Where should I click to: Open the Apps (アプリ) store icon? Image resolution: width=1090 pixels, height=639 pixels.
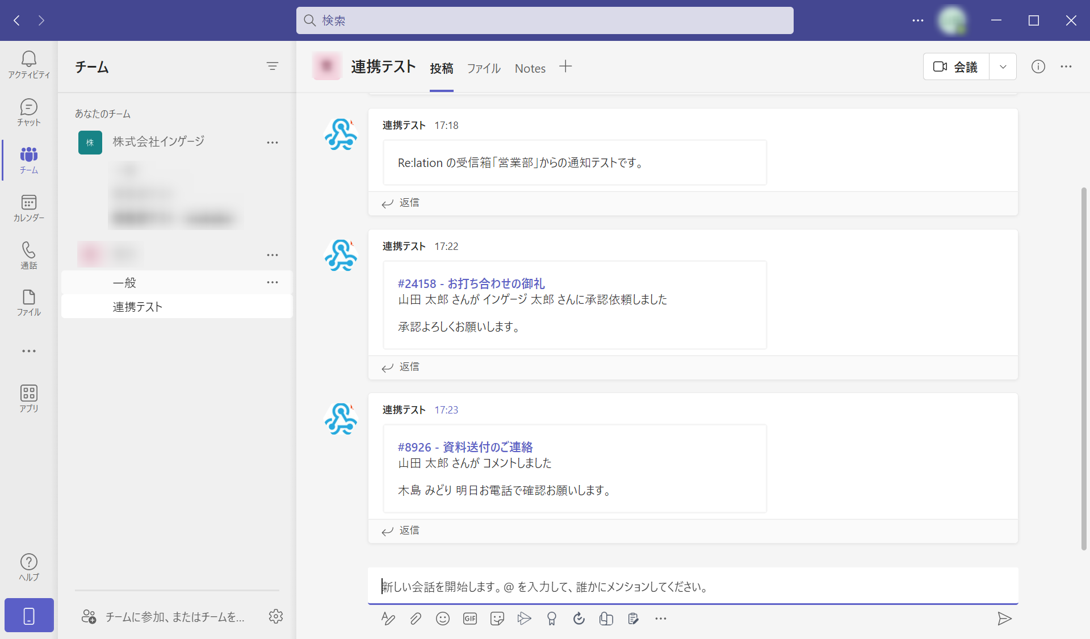[29, 398]
